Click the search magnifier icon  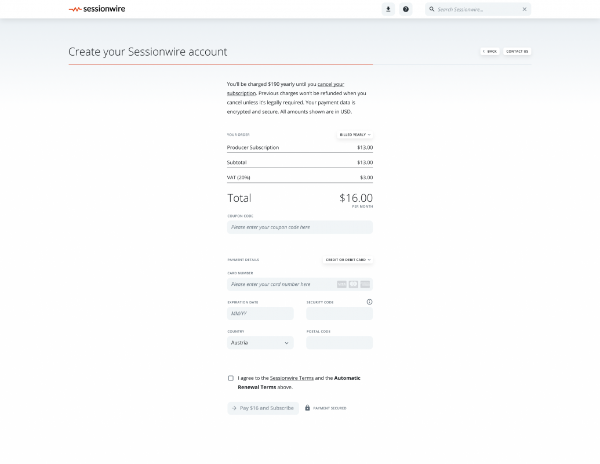(432, 9)
